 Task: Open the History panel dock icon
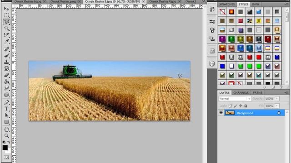point(212,9)
